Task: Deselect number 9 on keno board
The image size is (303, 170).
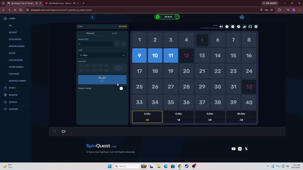Action: 139,56
